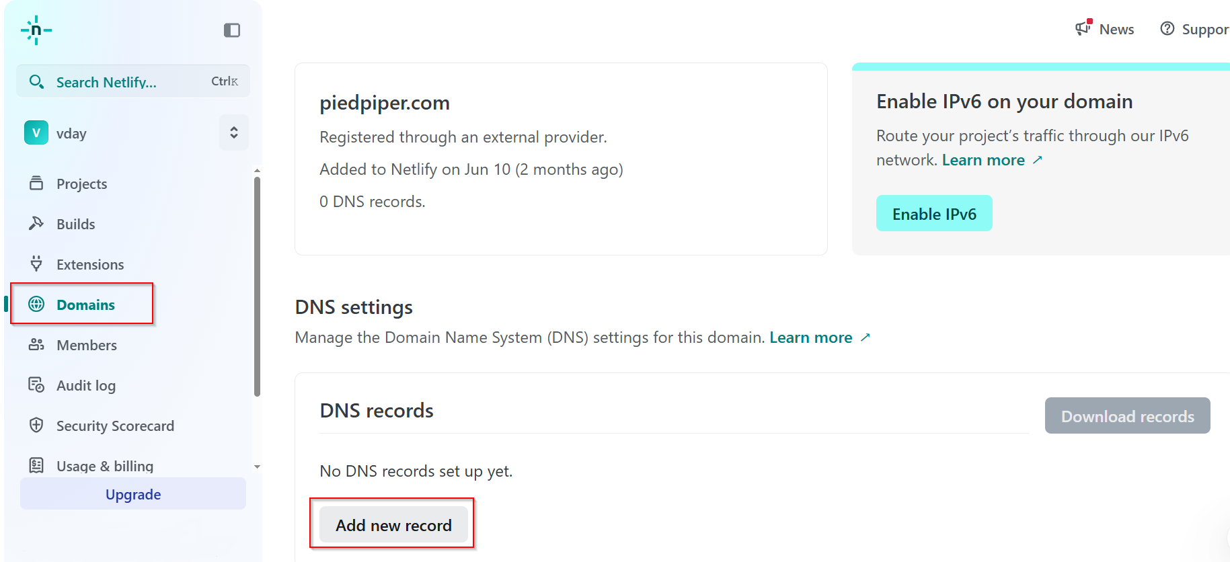Click the search magnifier icon

tap(37, 82)
